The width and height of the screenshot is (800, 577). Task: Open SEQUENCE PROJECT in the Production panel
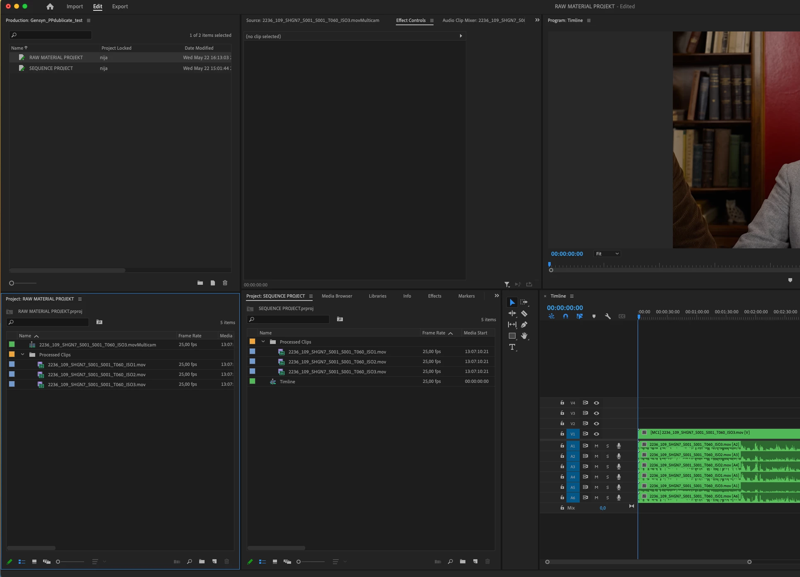coord(51,68)
